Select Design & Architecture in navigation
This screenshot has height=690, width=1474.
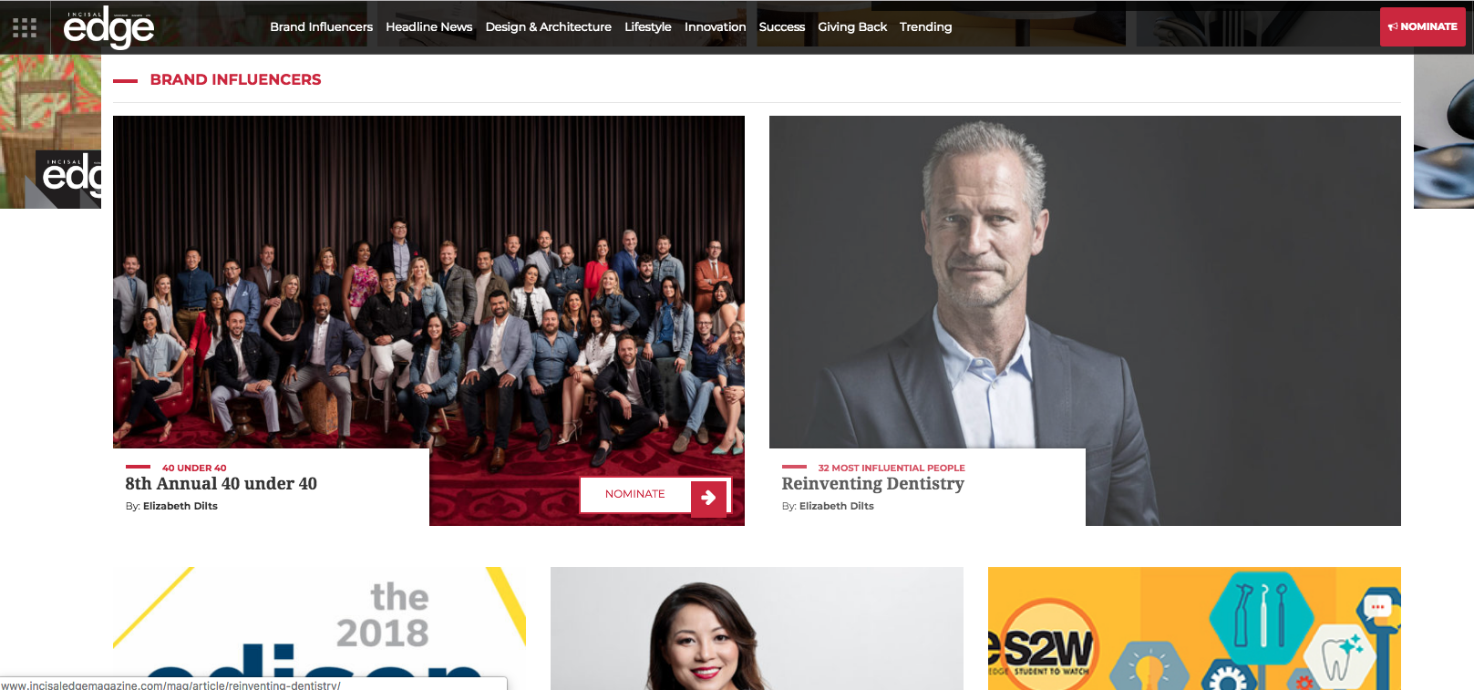548,27
